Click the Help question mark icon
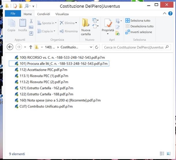This screenshot has width=176, height=160. click(170, 14)
